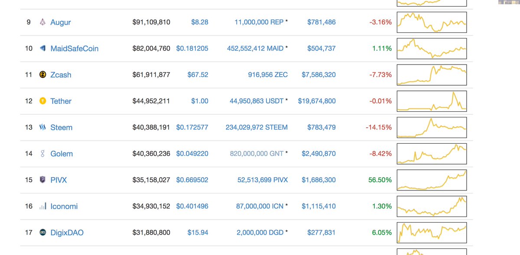520x255 pixels.
Task: Click supply 820,000,000 GNT
Action: 257,154
